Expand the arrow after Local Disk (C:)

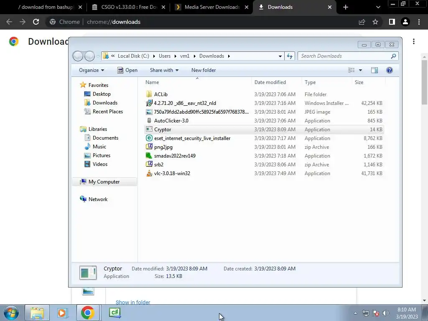(154, 56)
